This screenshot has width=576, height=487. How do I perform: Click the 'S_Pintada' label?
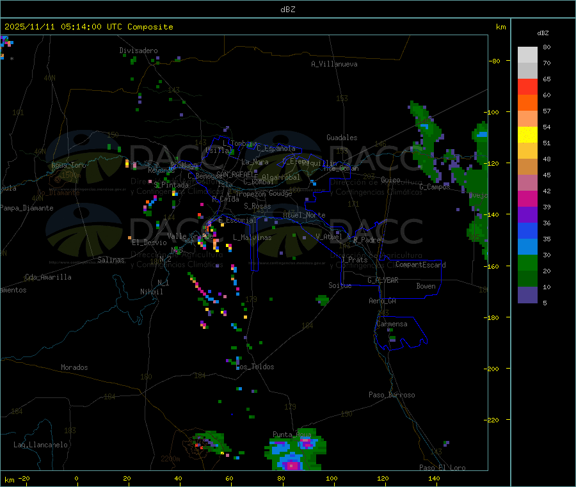click(171, 185)
